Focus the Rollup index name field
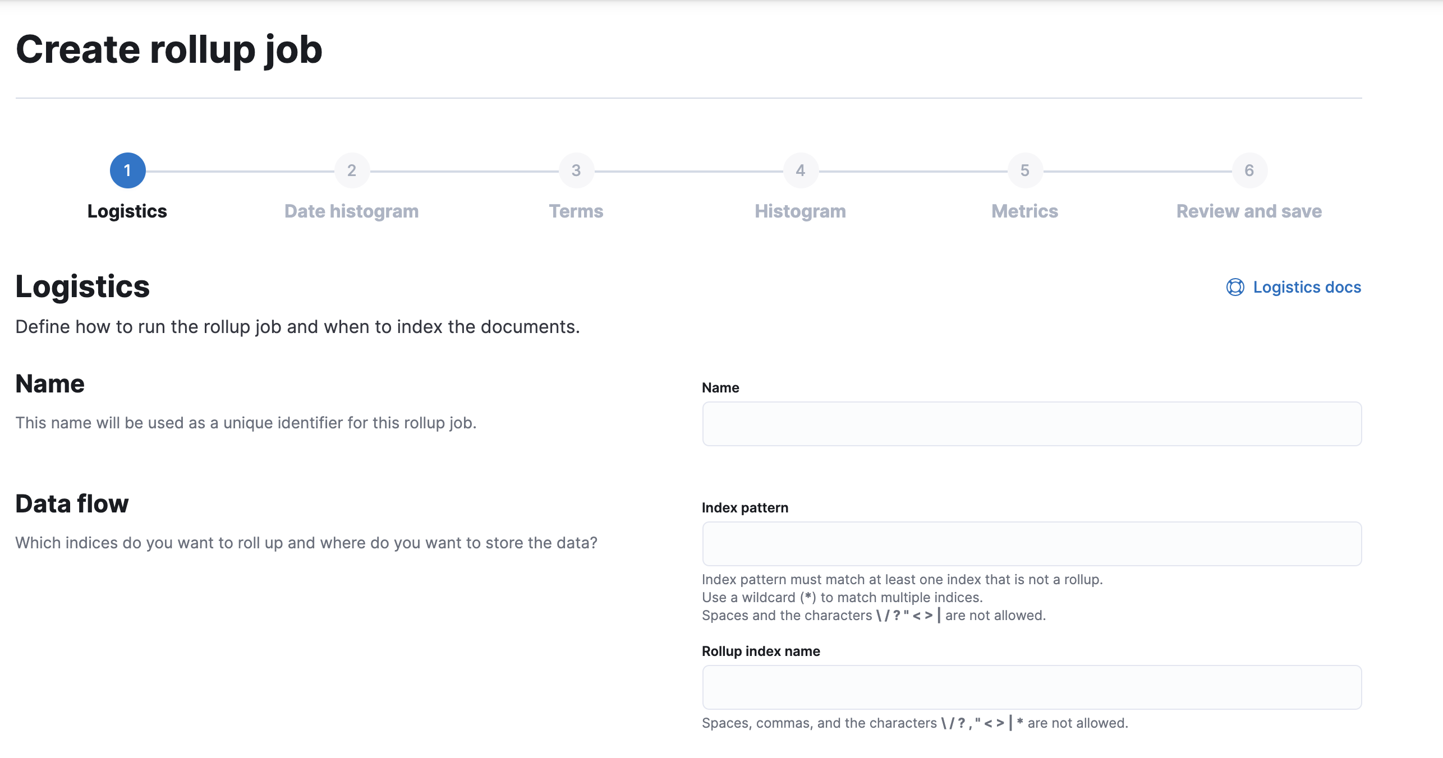This screenshot has height=758, width=1443. click(1032, 687)
